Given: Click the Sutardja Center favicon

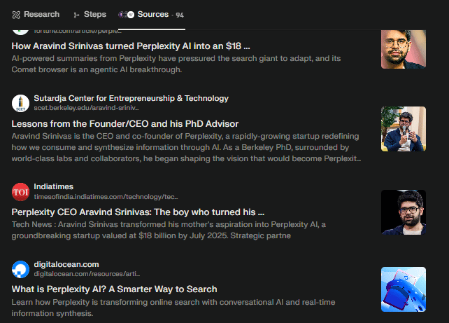Looking at the screenshot, I should click(x=21, y=104).
